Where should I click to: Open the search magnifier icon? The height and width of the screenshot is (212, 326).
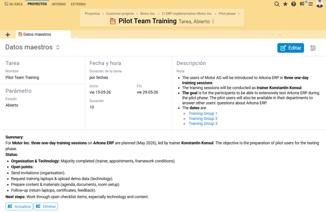[x=277, y=4]
